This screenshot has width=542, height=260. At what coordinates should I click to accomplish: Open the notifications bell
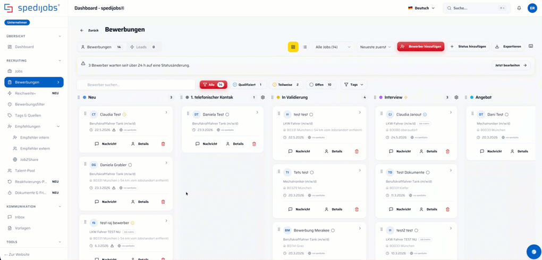(519, 8)
